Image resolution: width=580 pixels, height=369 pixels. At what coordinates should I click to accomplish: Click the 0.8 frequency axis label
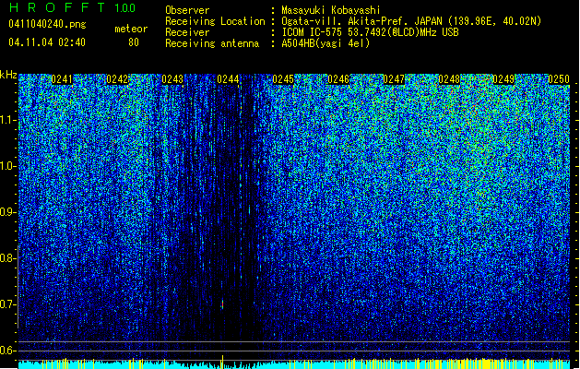[x=7, y=258]
